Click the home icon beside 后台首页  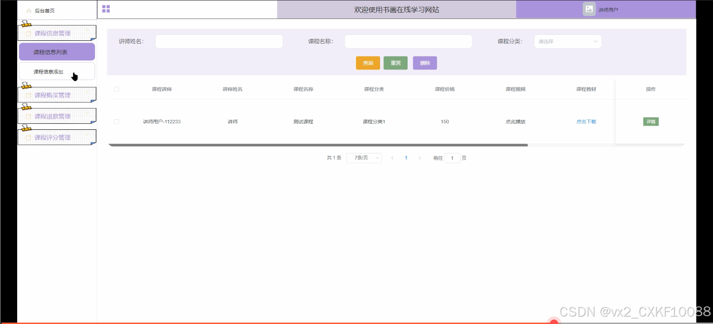click(x=29, y=11)
